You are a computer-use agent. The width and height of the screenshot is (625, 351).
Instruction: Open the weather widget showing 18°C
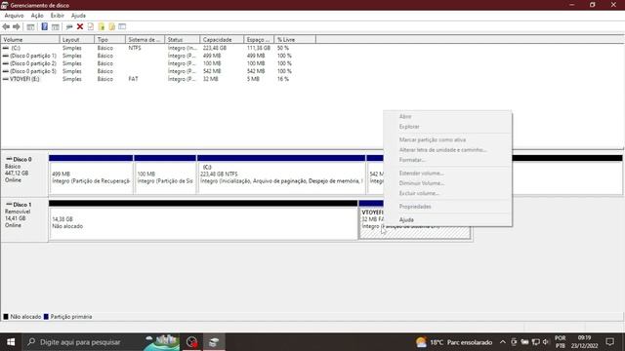(453, 342)
